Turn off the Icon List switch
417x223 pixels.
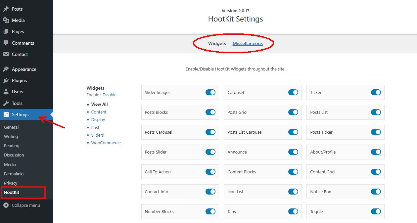click(x=293, y=192)
